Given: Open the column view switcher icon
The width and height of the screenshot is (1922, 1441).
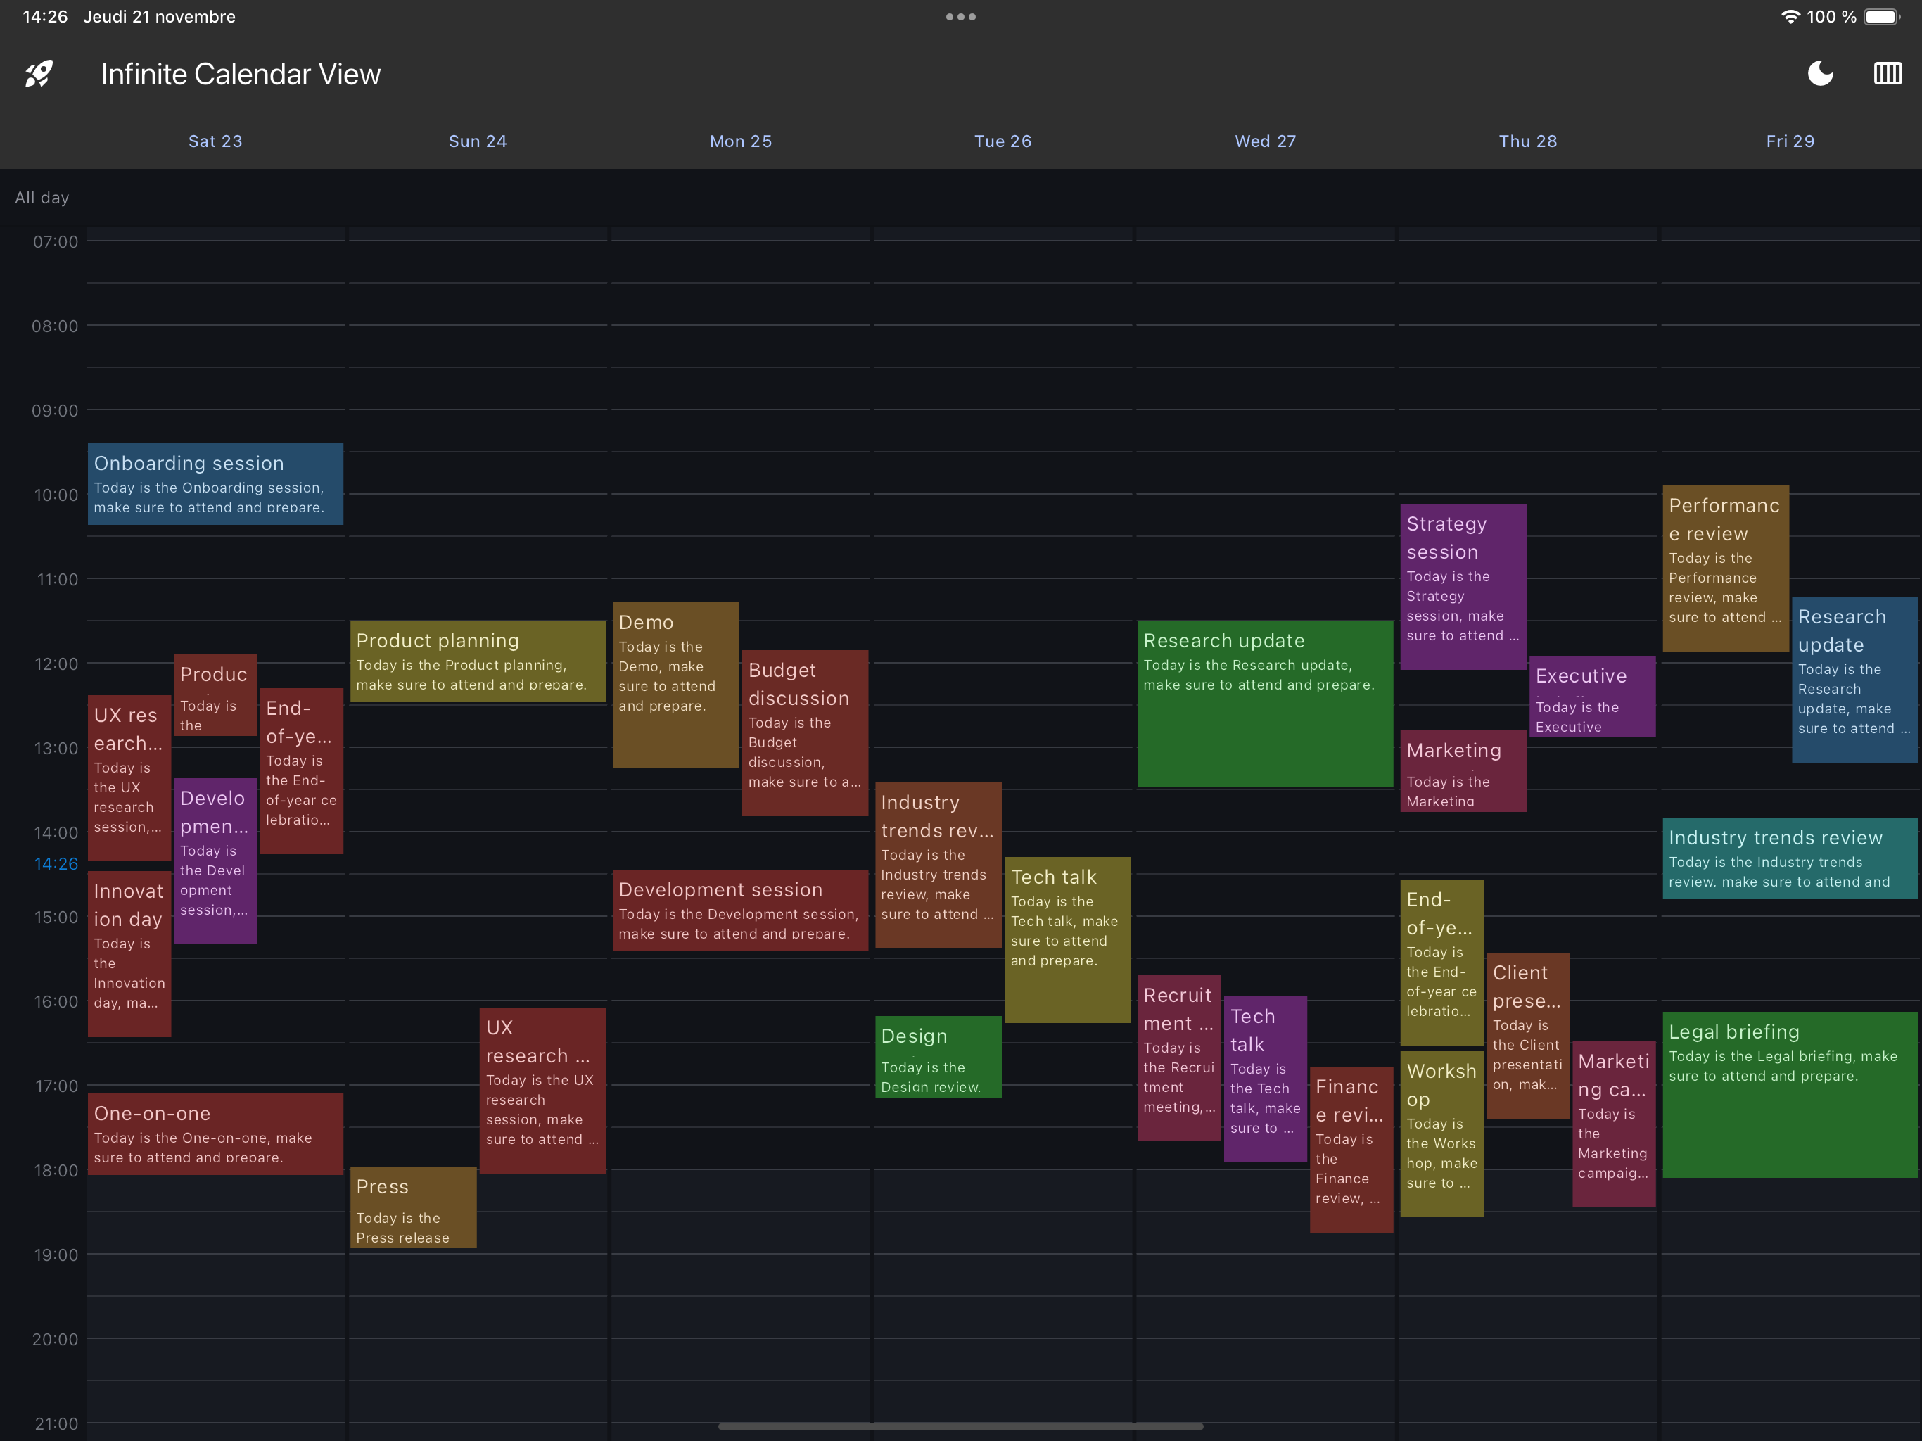Looking at the screenshot, I should (1888, 74).
